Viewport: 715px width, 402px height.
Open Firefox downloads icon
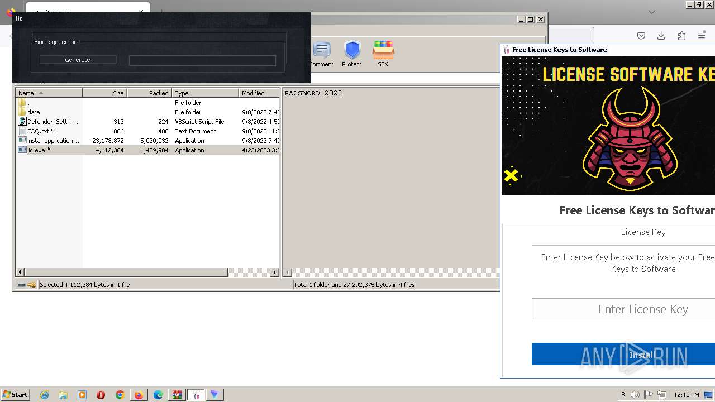tap(661, 36)
